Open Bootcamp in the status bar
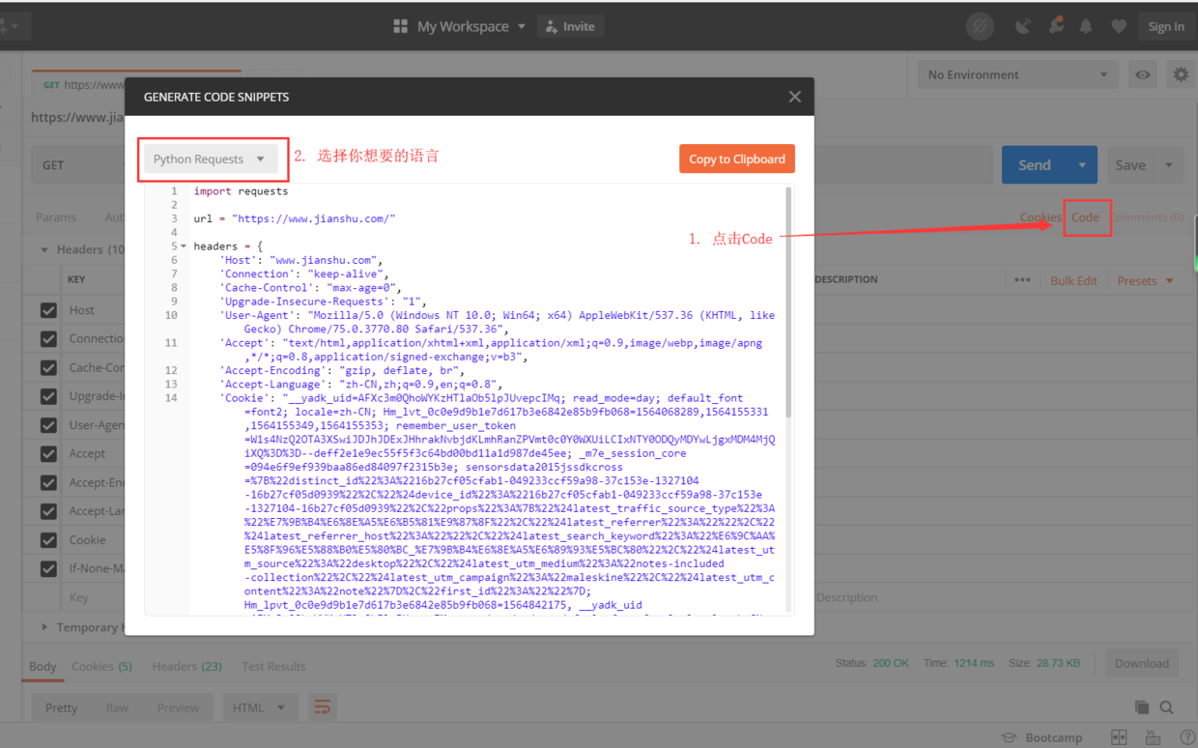The height and width of the screenshot is (748, 1198). [1042, 737]
